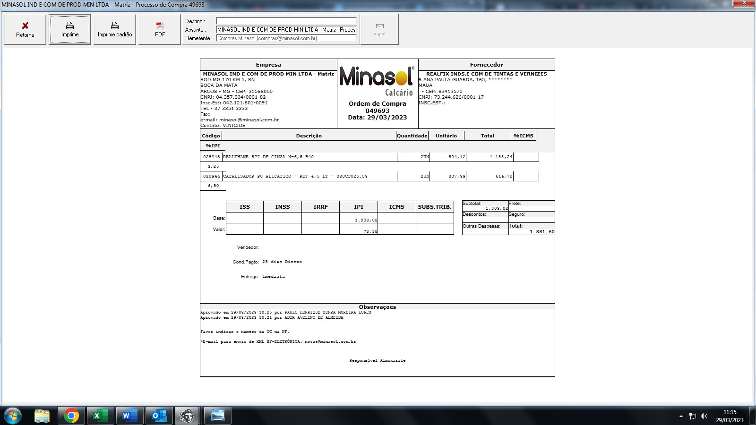
Task: Open File Explorer from the taskbar
Action: (x=42, y=416)
